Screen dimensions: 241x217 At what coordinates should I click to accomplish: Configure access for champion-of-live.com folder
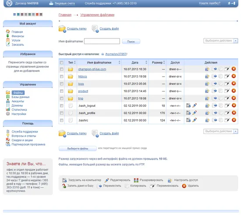click(x=207, y=69)
